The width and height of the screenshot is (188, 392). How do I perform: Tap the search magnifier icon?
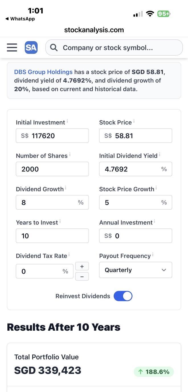pos(54,48)
